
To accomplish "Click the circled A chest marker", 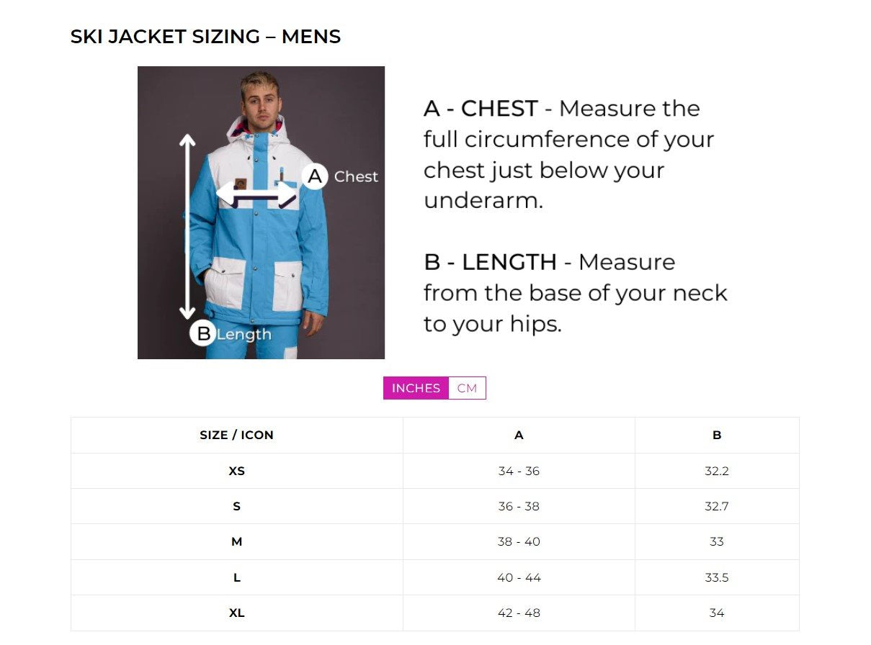I will click(314, 176).
